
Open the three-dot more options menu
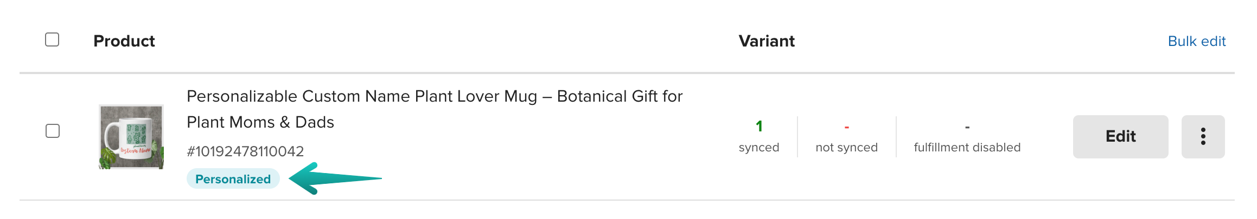tap(1203, 136)
